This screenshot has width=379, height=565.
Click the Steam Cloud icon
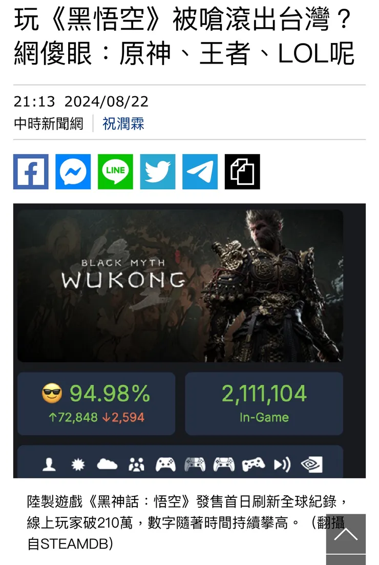click(107, 465)
